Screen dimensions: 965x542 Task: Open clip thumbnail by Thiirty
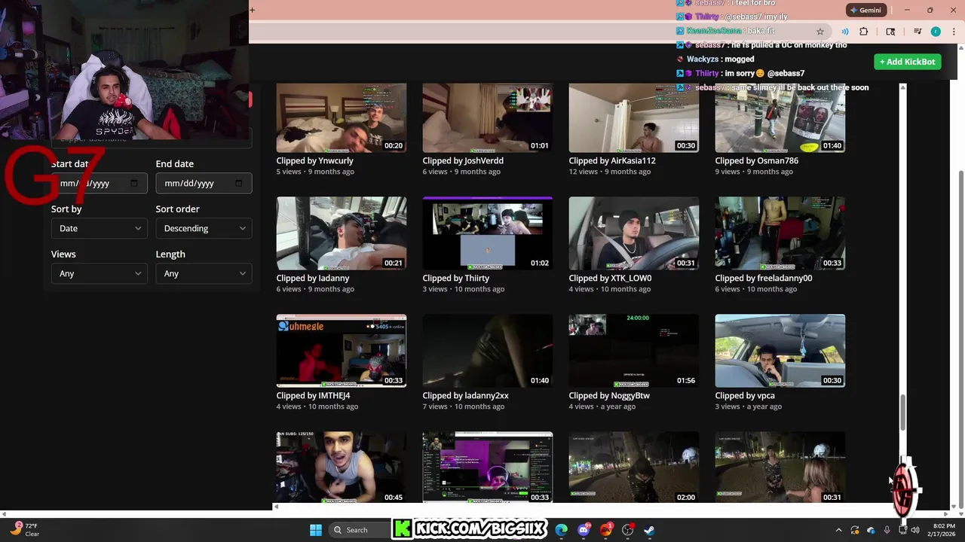pos(488,233)
